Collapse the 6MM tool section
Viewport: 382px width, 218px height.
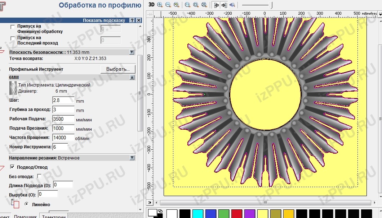(132, 77)
